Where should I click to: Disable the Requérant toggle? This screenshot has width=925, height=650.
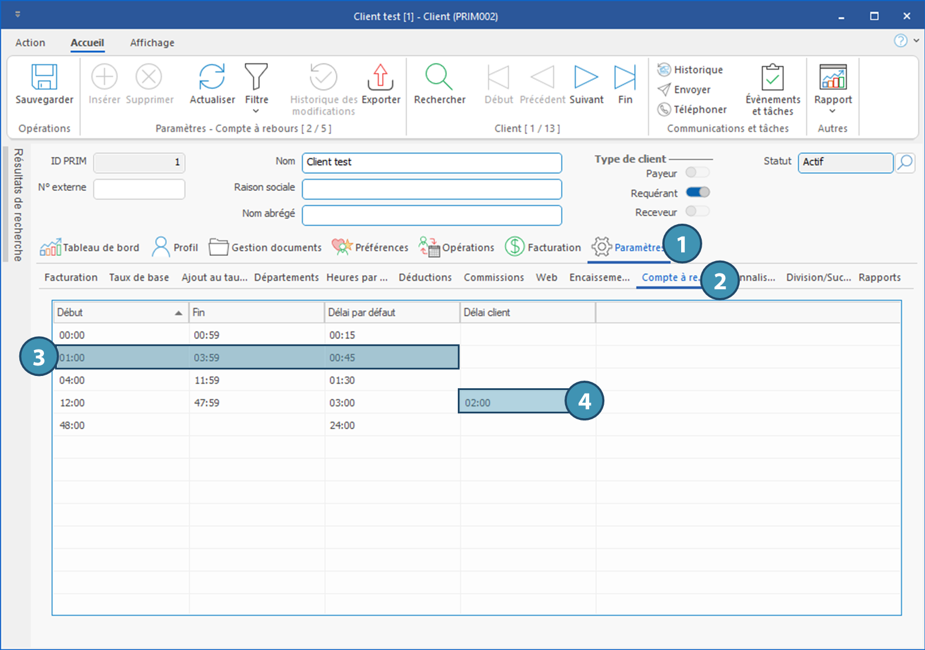(698, 192)
